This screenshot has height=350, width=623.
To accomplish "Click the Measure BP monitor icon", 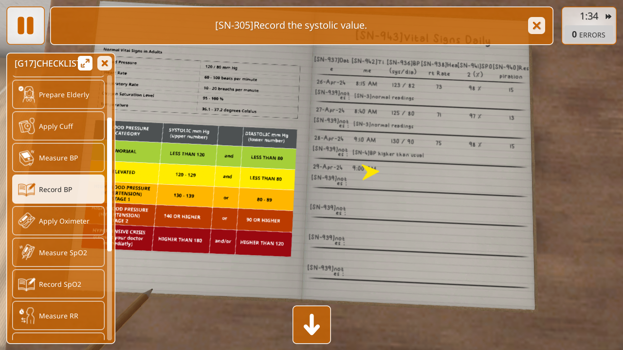I will coord(27,158).
